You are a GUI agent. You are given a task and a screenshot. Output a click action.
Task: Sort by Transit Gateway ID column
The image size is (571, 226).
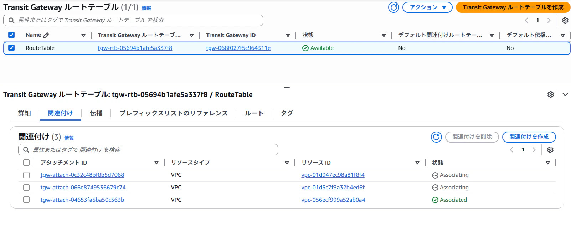[288, 35]
